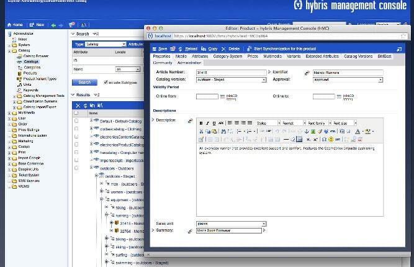Open Catalog version dropdown
The width and height of the screenshot is (414, 267).
232,79
